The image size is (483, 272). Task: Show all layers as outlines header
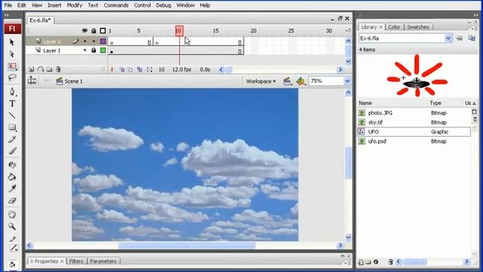103,30
